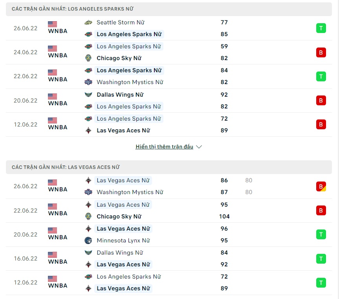Click red B badge for Dallas Wings 92-82 match

click(321, 101)
